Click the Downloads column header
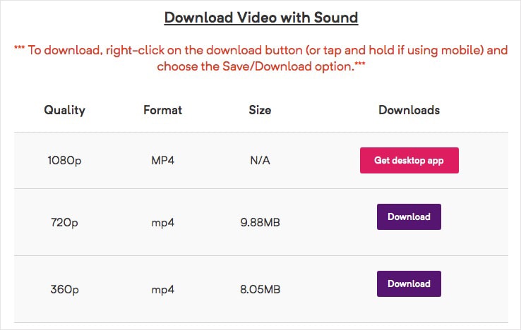 click(409, 110)
